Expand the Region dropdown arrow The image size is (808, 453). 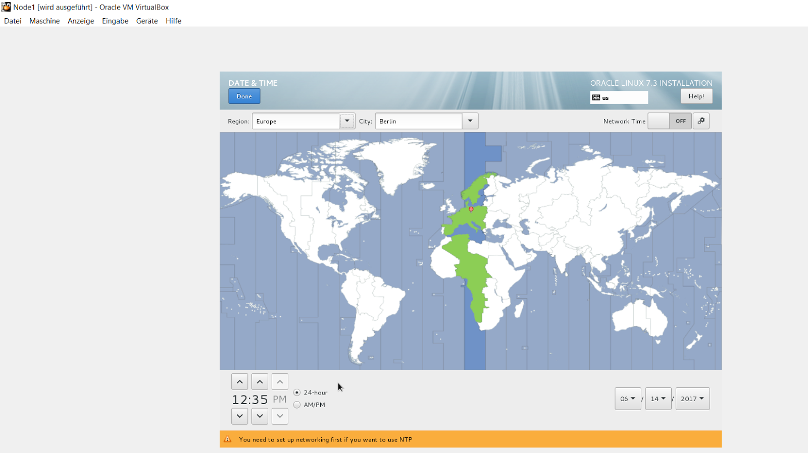tap(347, 121)
